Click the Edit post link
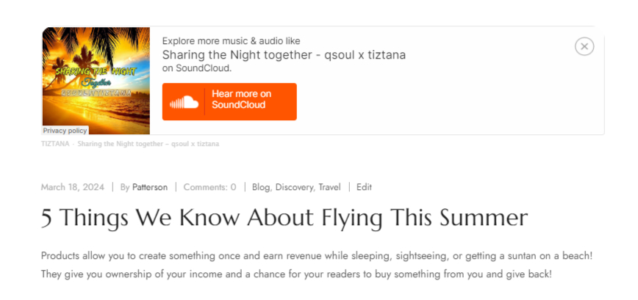Image resolution: width=638 pixels, height=300 pixels. tap(364, 187)
